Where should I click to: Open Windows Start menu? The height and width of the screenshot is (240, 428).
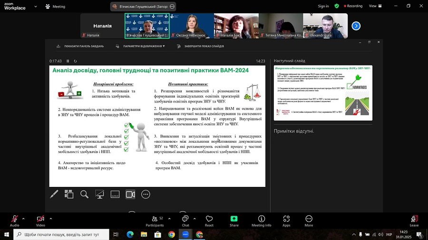pyautogui.click(x=7, y=234)
